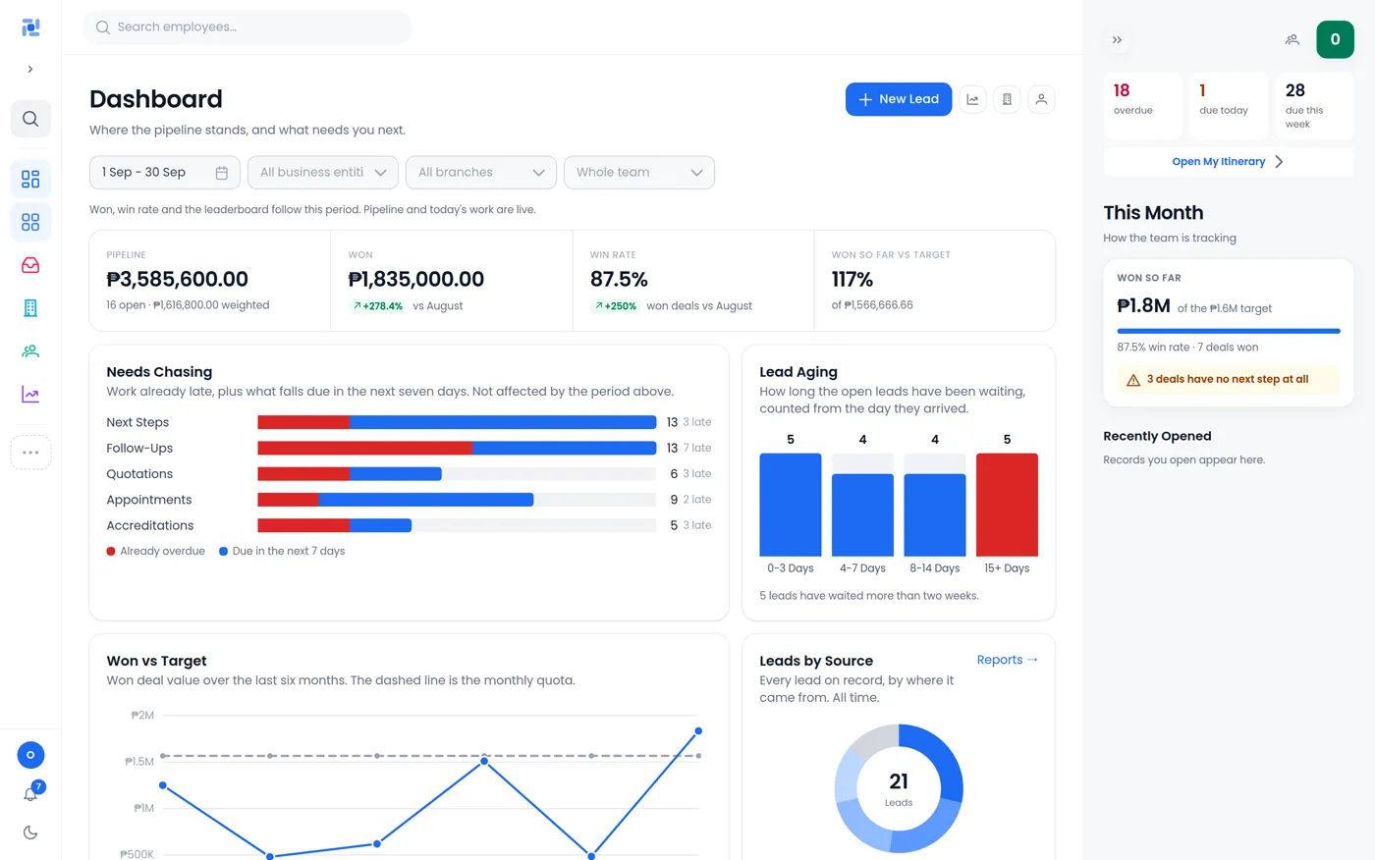Screen dimensions: 1375x860
Task: Focus the Search employees field
Action: click(247, 27)
